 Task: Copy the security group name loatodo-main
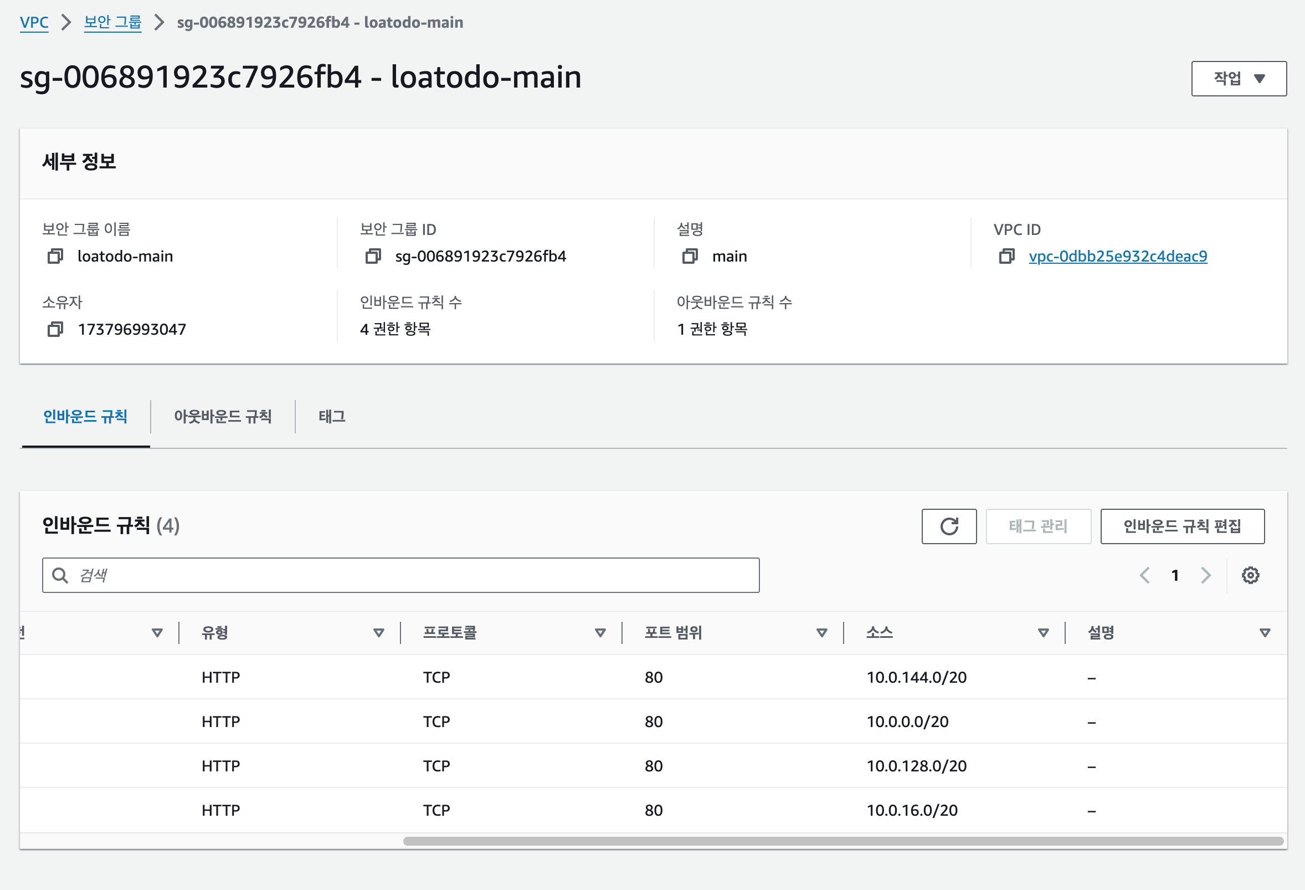(x=55, y=256)
